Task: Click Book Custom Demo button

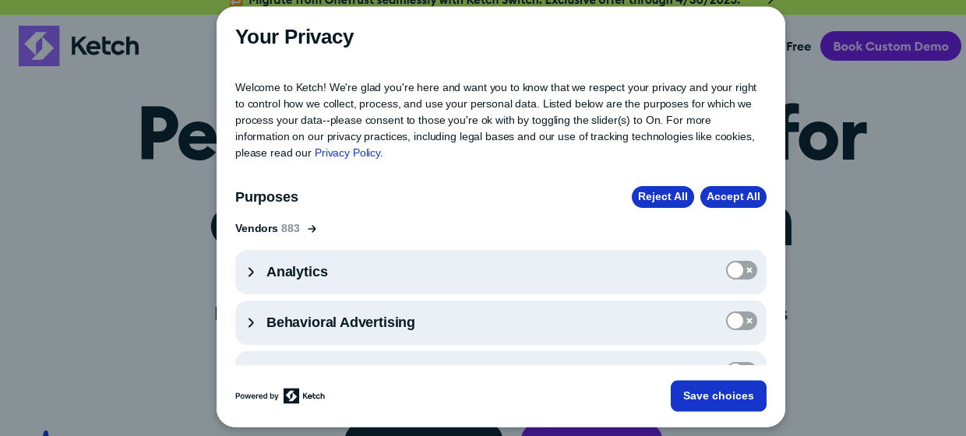Action: point(890,46)
